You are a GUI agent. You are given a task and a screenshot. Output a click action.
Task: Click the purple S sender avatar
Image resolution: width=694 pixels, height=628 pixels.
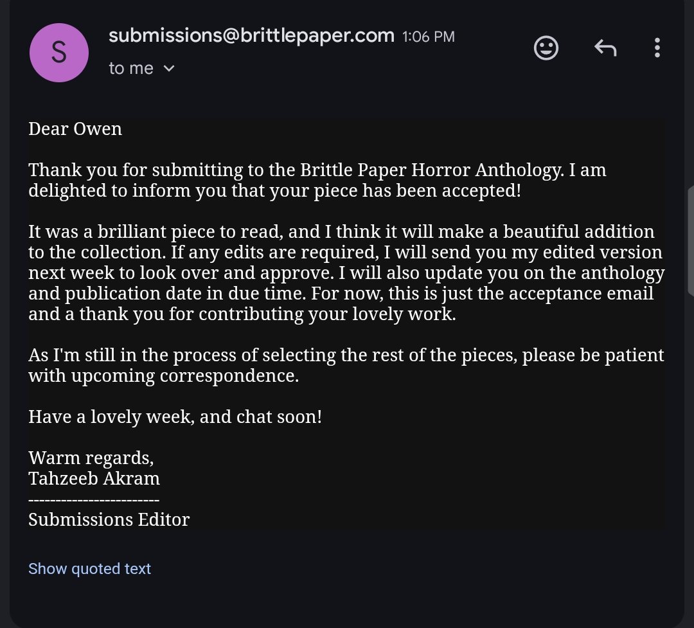(x=59, y=53)
